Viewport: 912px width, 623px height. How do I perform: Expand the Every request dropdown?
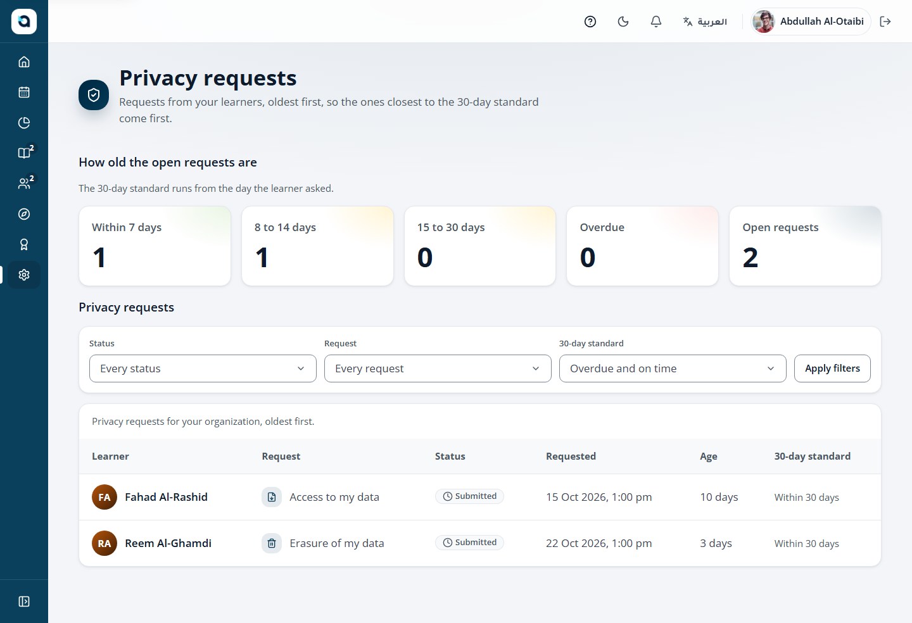pos(438,368)
